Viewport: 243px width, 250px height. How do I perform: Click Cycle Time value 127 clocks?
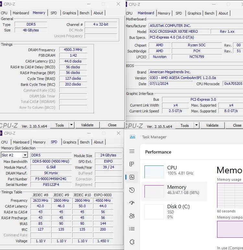click(x=73, y=78)
